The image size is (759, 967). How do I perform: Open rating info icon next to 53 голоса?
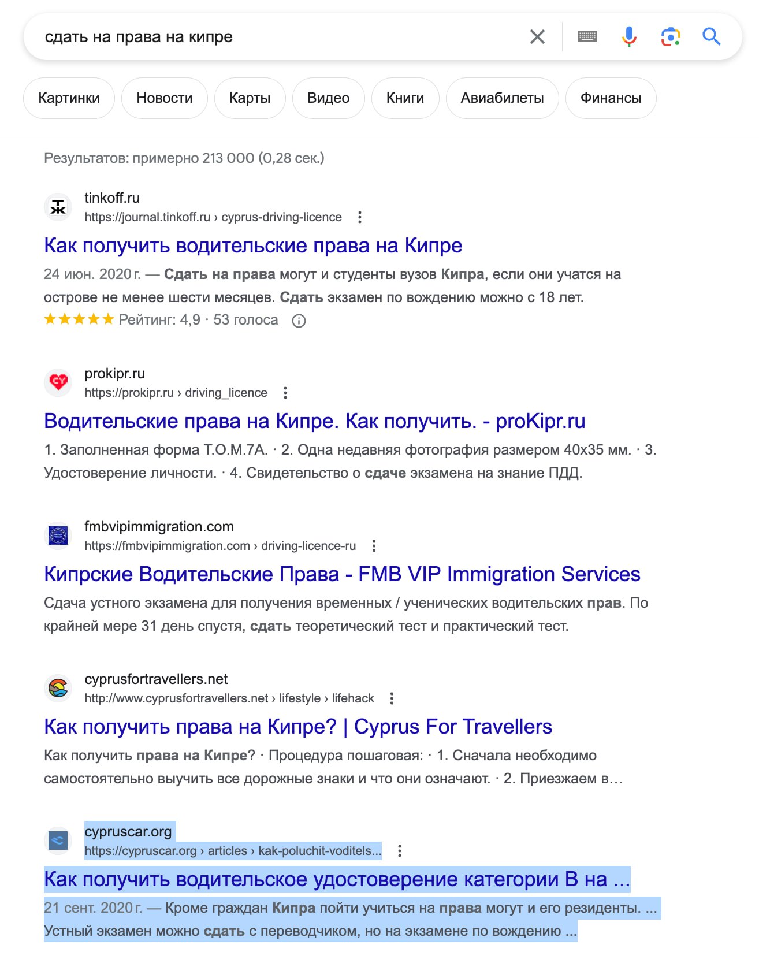point(299,321)
